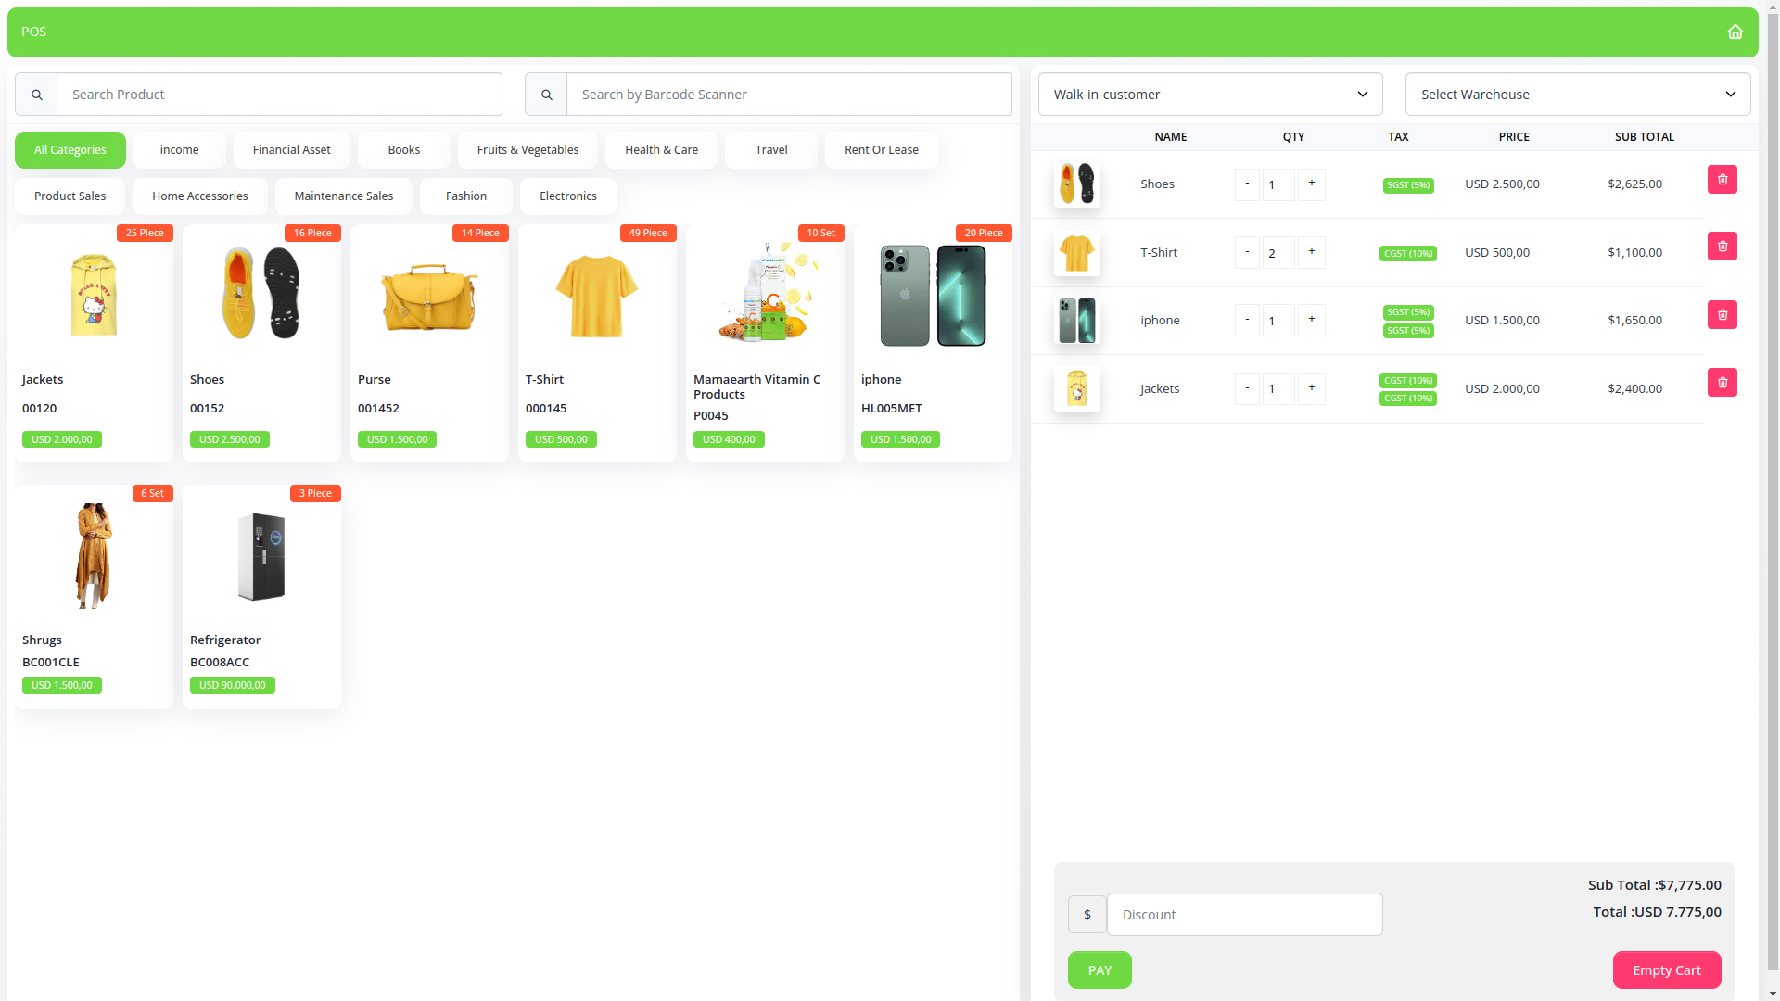Viewport: 1780px width, 1001px height.
Task: Click the home icon in header
Action: pyautogui.click(x=1735, y=32)
